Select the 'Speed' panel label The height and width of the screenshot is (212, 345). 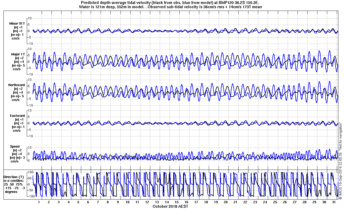click(x=15, y=147)
